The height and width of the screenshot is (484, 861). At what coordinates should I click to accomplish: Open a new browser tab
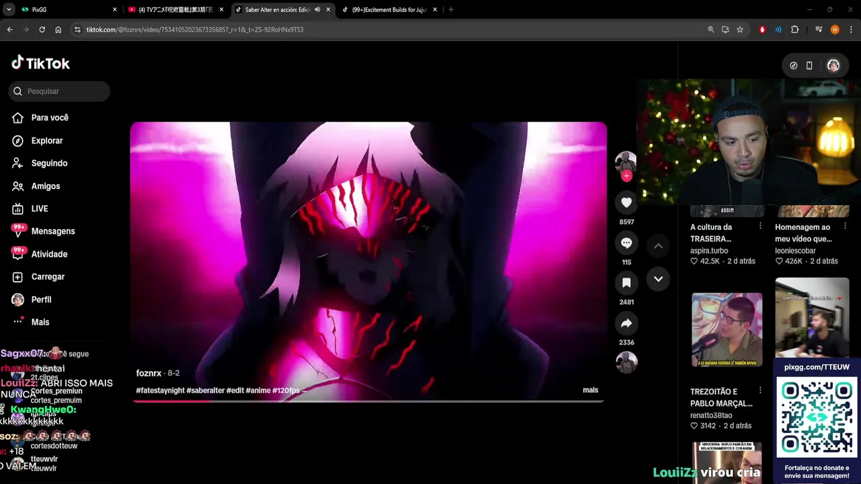click(x=451, y=9)
